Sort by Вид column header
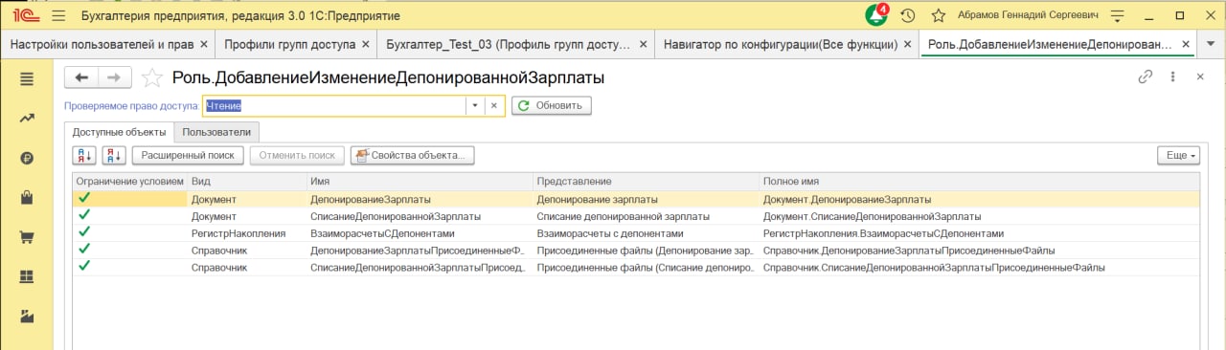1226x350 pixels. [x=247, y=181]
